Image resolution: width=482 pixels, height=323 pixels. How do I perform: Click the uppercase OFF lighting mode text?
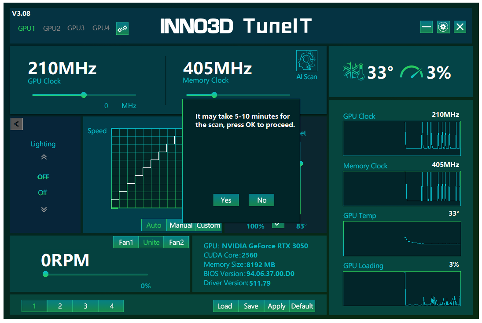pyautogui.click(x=43, y=177)
